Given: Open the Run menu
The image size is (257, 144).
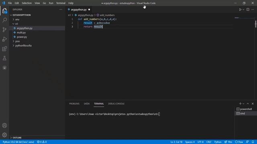Looking at the screenshot, I should tap(51, 3).
